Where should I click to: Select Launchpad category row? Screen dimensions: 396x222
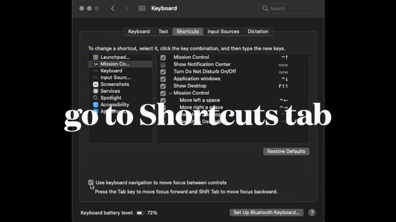click(121, 57)
